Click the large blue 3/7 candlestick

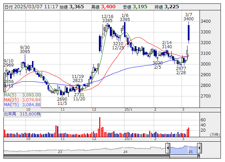[x=188, y=33]
